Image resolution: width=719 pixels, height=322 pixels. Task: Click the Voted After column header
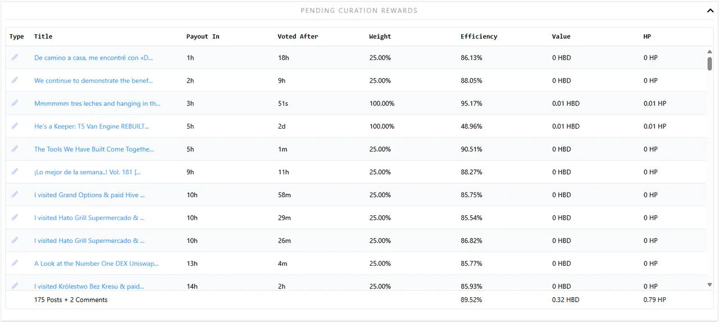298,37
